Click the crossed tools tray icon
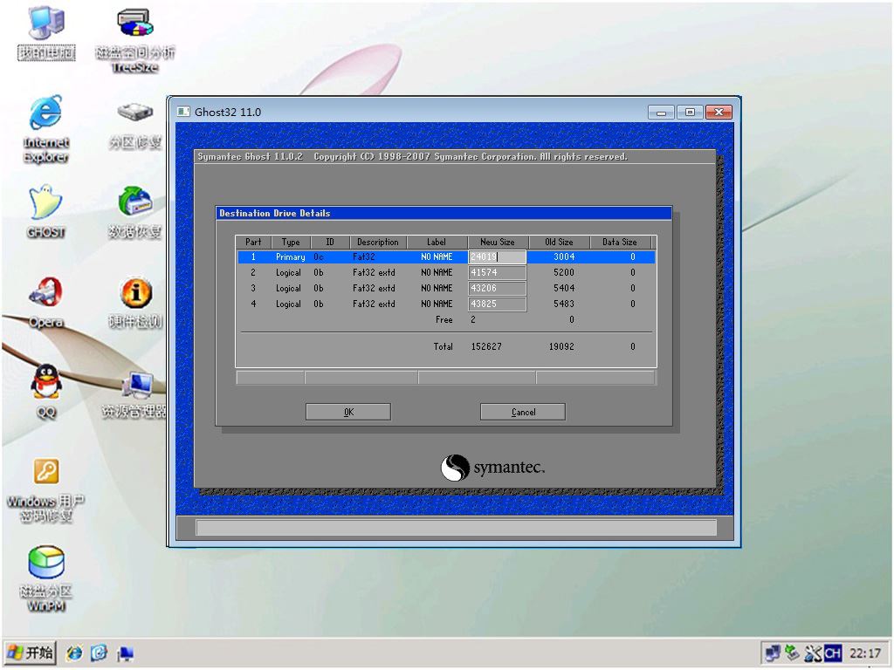 (813, 653)
